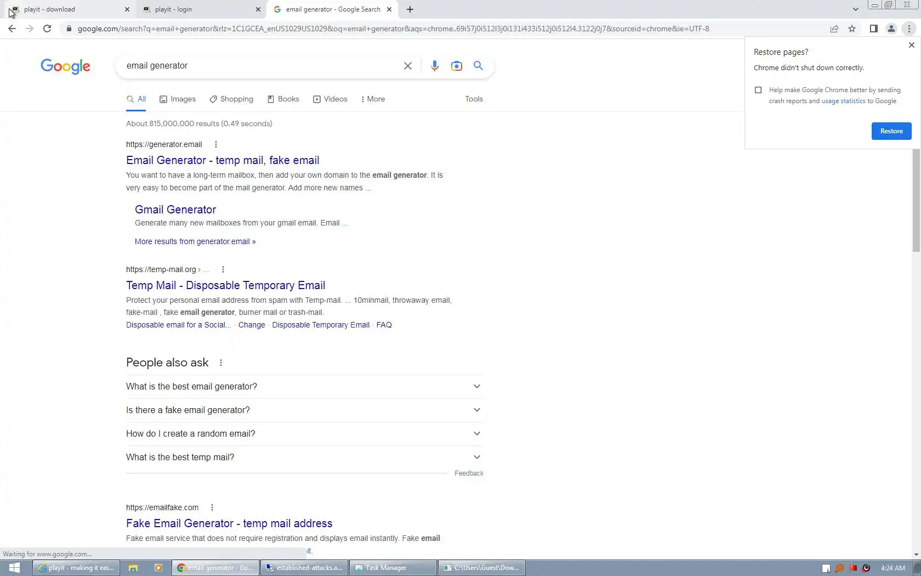
Task: Switch to Shopping results
Action: coord(231,99)
